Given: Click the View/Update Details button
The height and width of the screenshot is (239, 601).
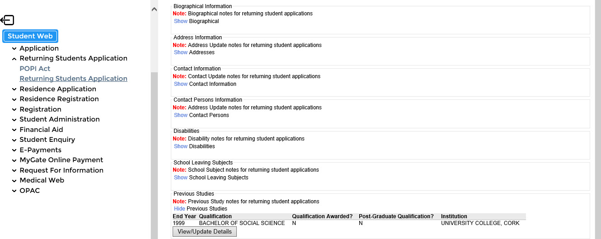Looking at the screenshot, I should 204,232.
